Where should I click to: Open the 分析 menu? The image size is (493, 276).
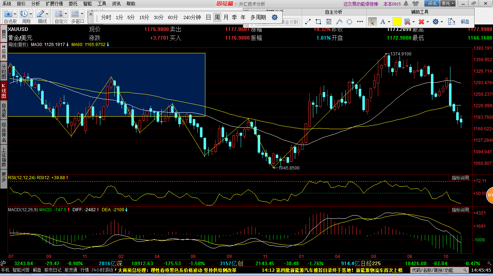pos(36,4)
